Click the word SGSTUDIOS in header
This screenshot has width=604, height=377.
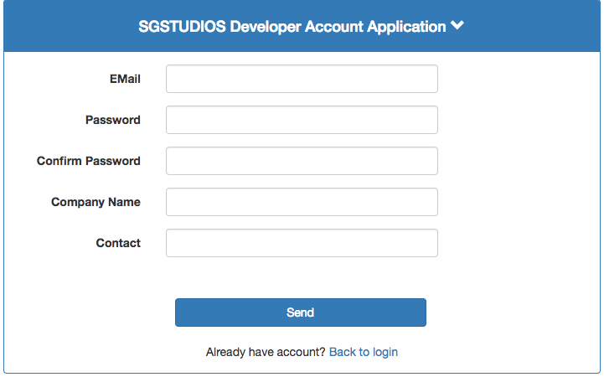pyautogui.click(x=182, y=27)
